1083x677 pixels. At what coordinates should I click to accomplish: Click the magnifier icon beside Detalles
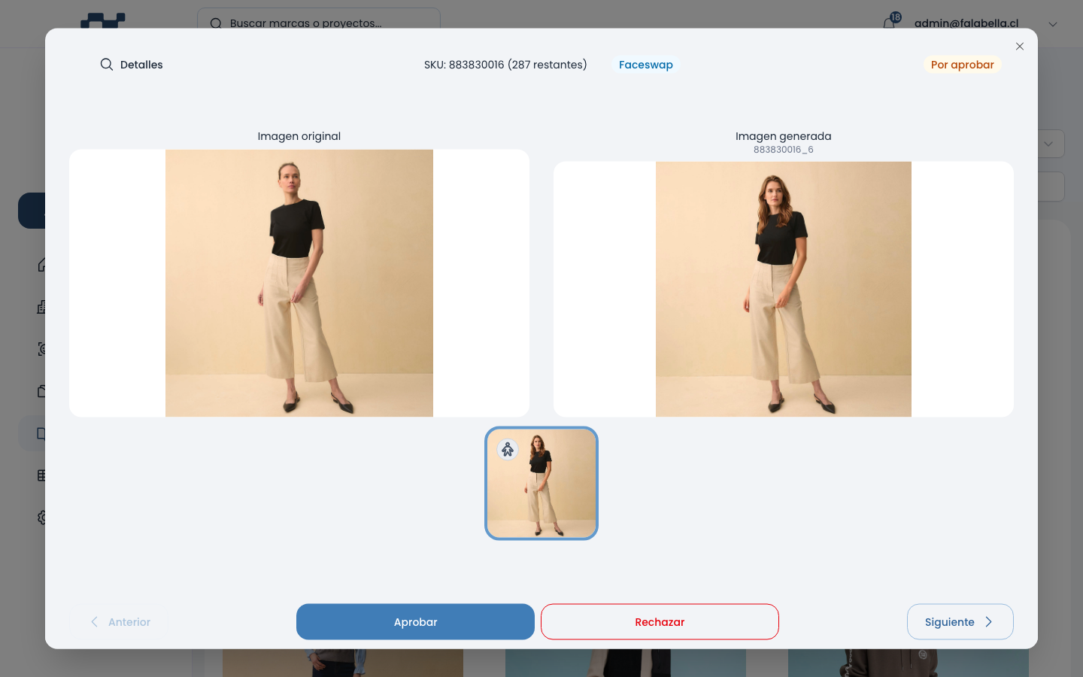point(107,65)
